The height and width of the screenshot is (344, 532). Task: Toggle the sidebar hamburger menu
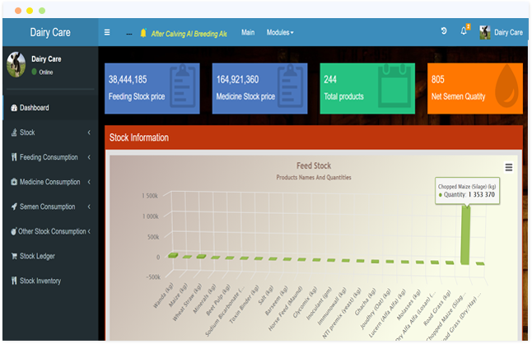click(107, 33)
